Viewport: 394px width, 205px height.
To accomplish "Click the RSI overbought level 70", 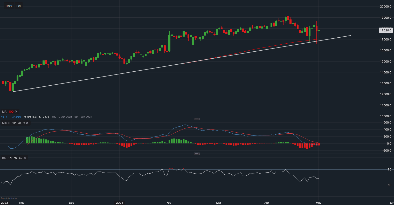I will coord(15,158).
